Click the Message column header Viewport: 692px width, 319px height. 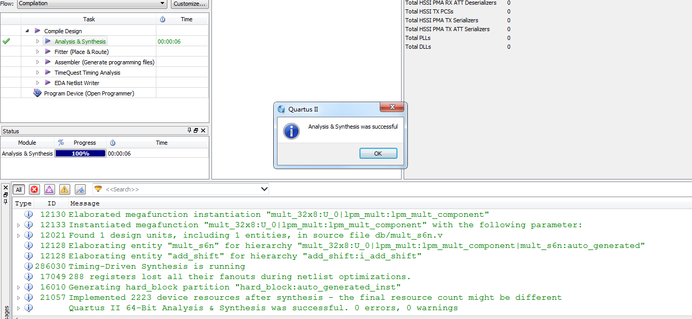tap(85, 203)
